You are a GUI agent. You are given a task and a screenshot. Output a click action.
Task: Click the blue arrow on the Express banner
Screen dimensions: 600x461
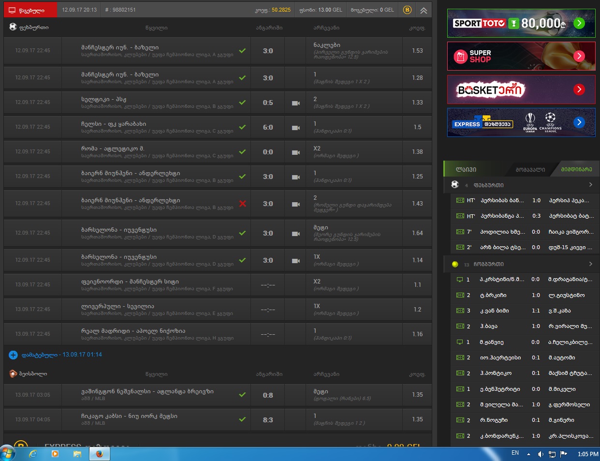point(579,122)
